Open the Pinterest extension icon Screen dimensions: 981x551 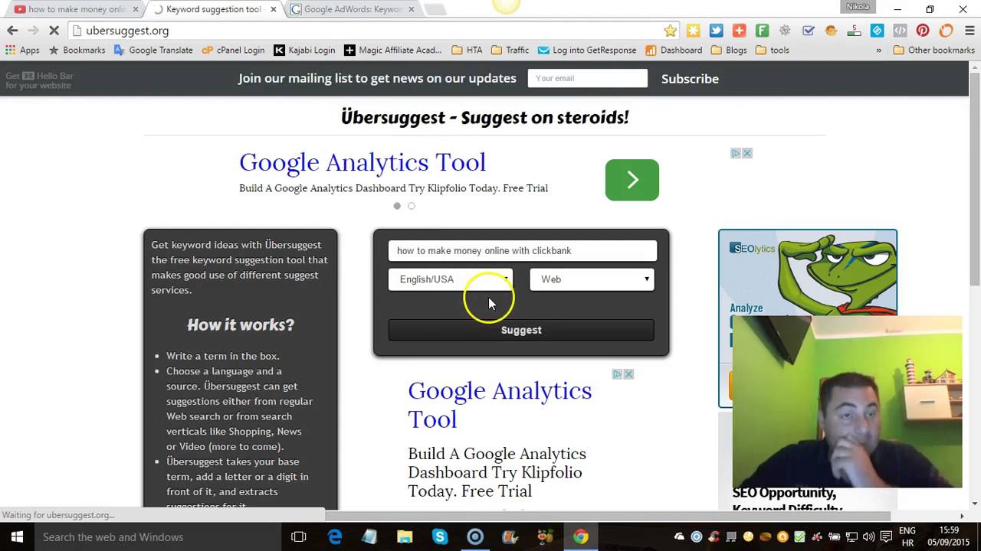(923, 31)
